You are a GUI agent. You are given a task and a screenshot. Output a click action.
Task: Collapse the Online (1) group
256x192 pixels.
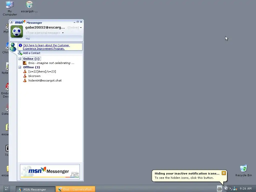pyautogui.click(x=19, y=58)
